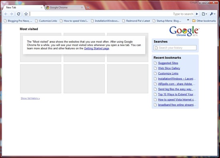
Task: Open a new tab with the plus button
Action: [88, 8]
